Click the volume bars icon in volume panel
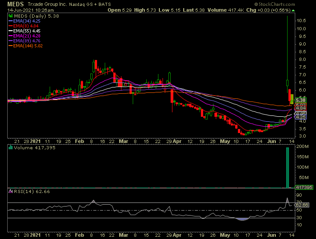316x239 pixels. (11, 147)
